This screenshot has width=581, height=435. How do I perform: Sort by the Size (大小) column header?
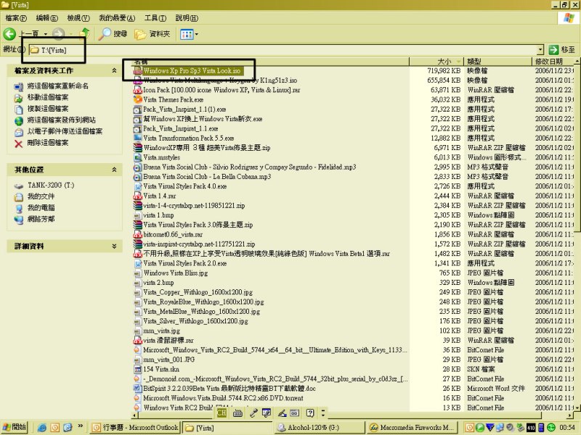437,61
